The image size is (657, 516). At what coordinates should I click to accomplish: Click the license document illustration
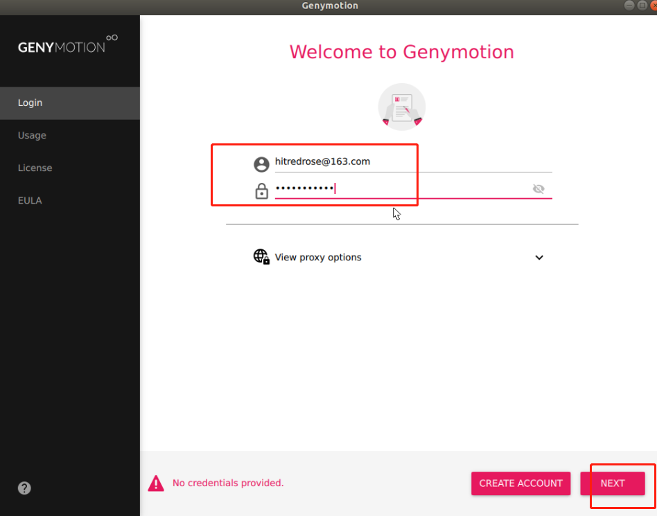coord(402,107)
